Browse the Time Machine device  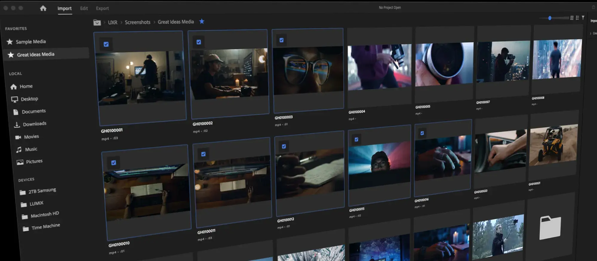[42, 227]
